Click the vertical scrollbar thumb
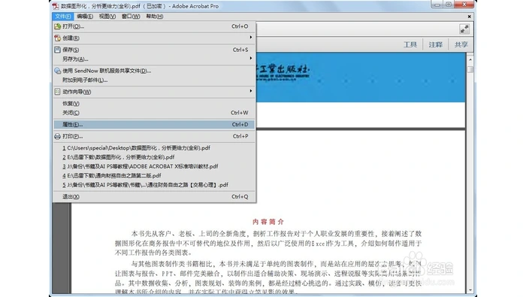 pos(470,69)
